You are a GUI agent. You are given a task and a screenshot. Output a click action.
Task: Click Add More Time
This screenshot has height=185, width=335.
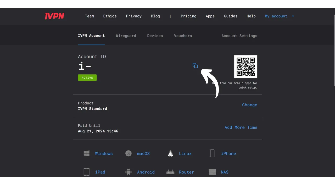point(241,127)
